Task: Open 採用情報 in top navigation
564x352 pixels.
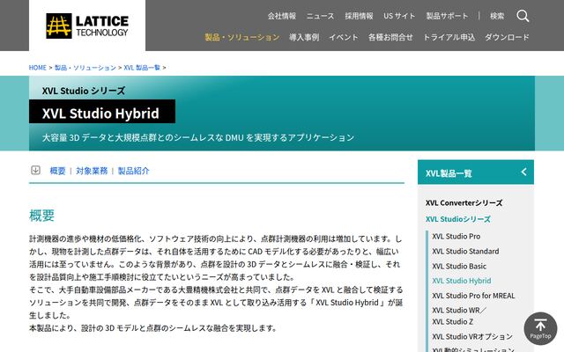Action: coord(359,16)
